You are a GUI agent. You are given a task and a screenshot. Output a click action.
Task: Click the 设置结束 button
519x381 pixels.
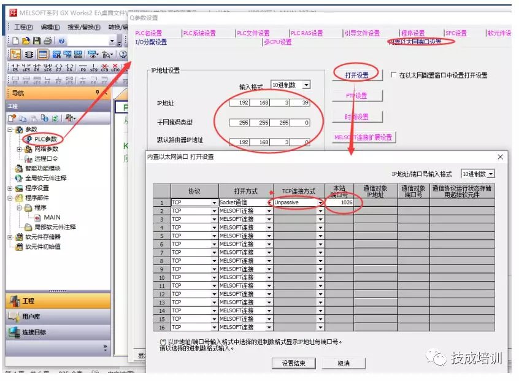293,363
